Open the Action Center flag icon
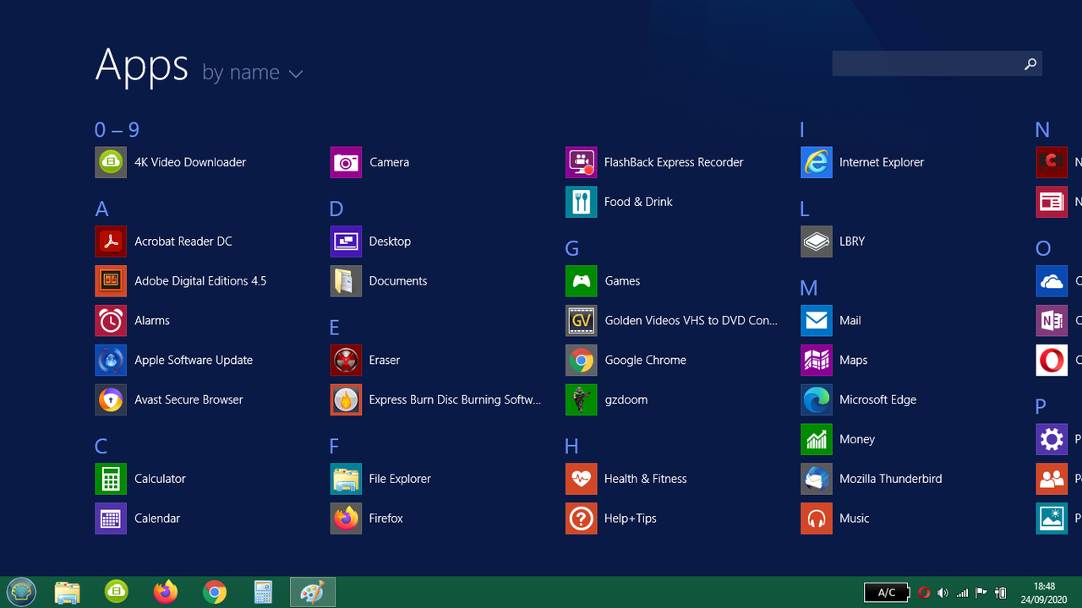The image size is (1082, 608). pyautogui.click(x=981, y=593)
